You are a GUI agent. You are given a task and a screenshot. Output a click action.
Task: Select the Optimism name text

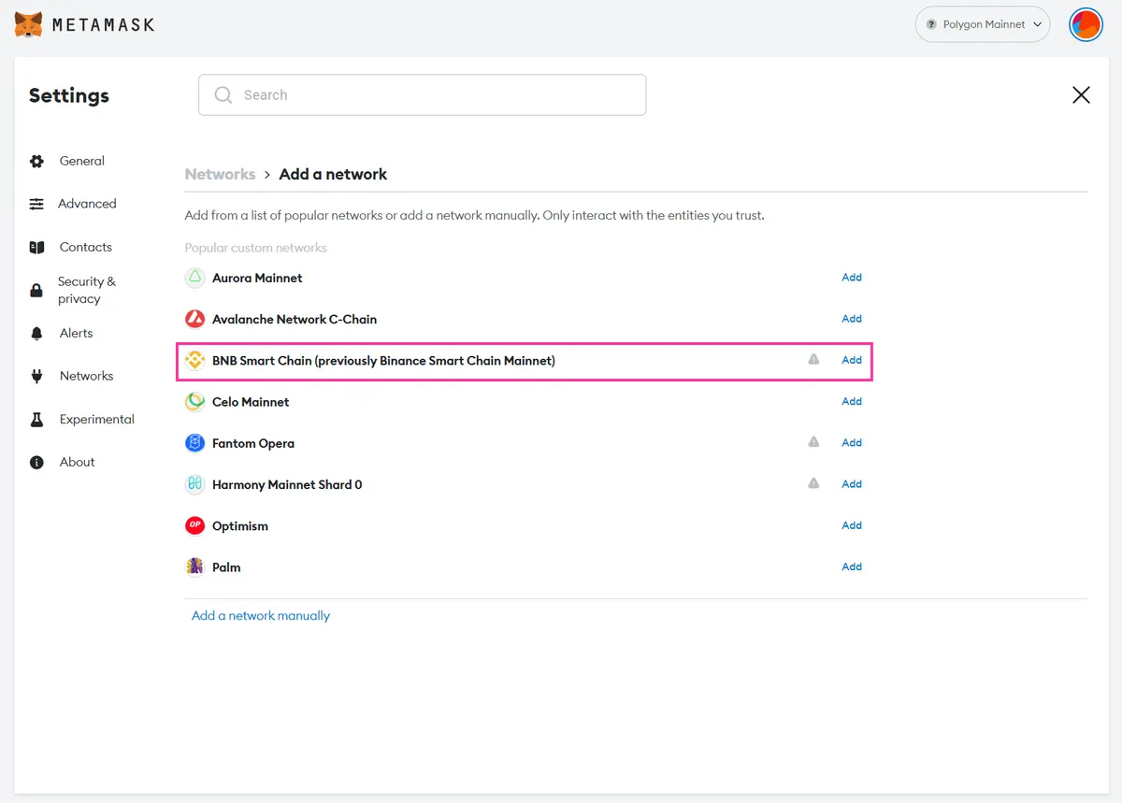240,526
